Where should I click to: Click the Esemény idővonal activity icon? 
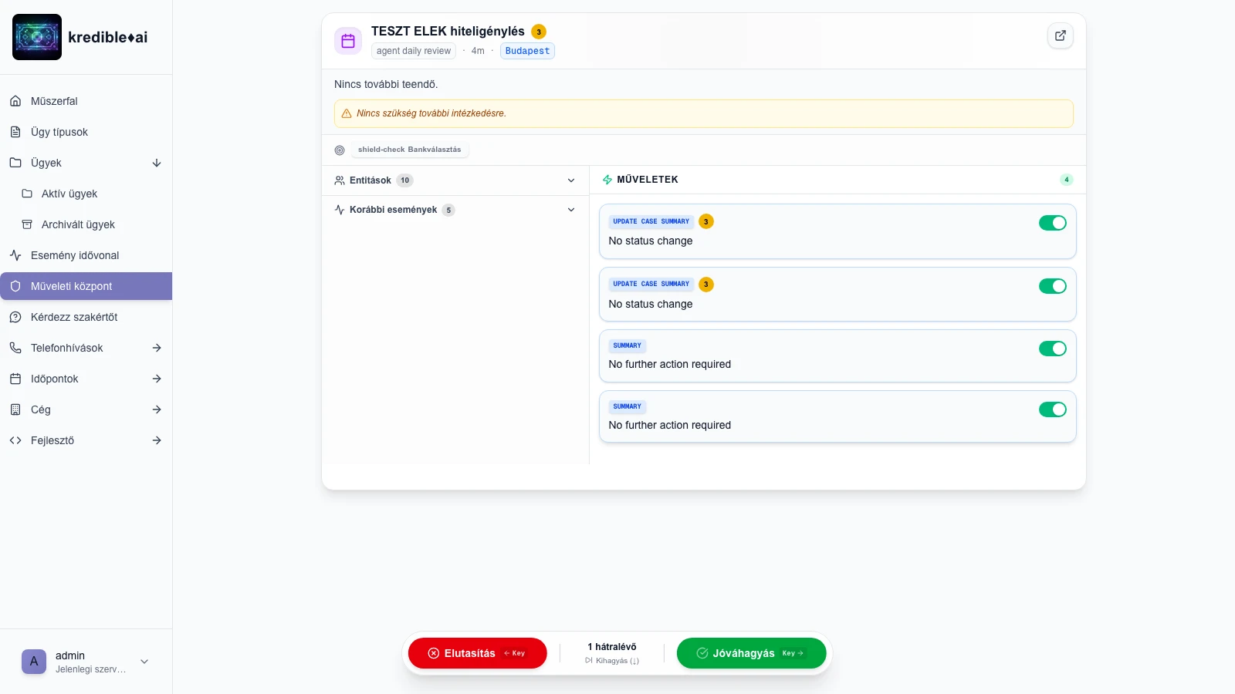coord(15,255)
